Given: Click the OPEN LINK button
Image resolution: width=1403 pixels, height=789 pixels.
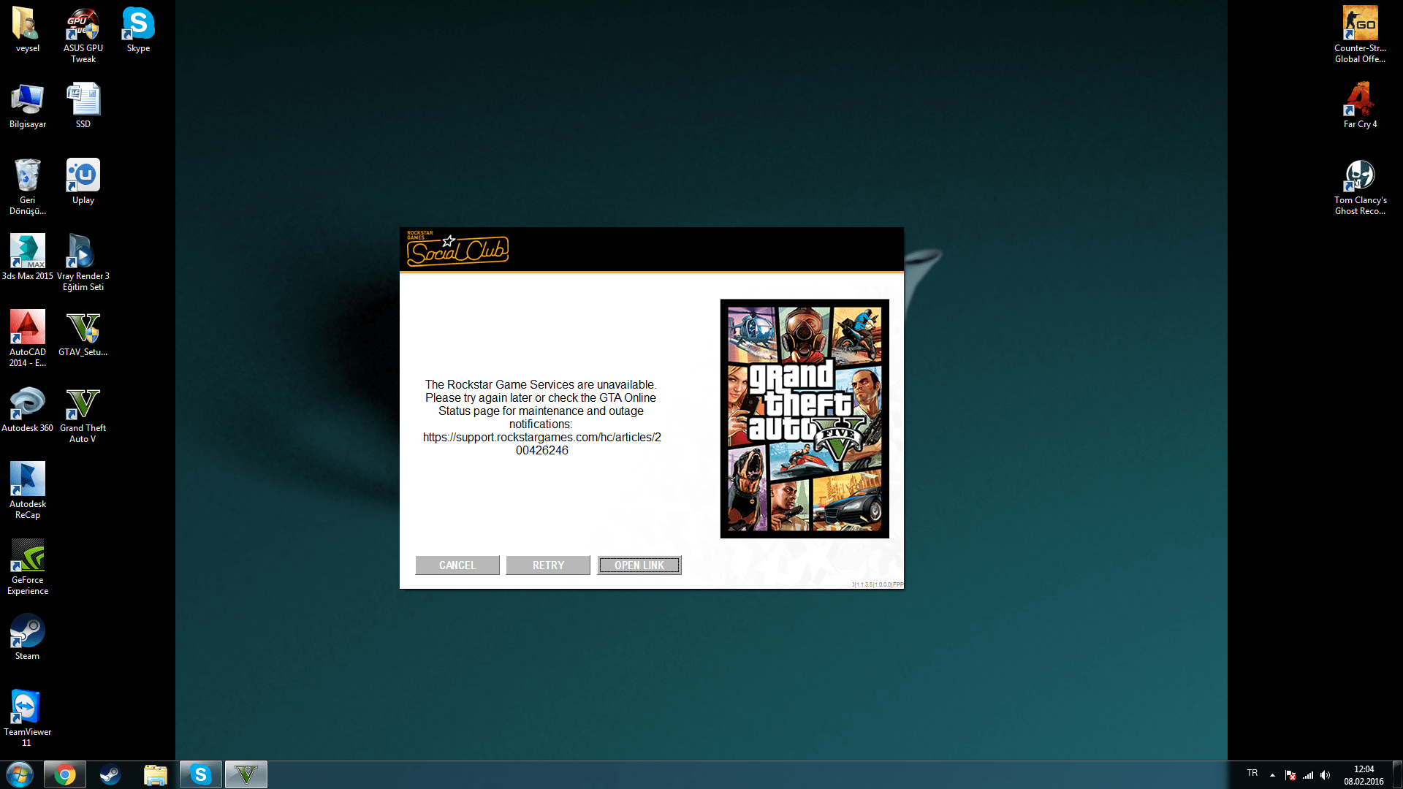Looking at the screenshot, I should click(639, 565).
